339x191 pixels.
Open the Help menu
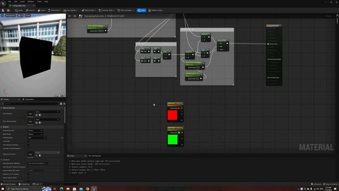tap(46, 2)
